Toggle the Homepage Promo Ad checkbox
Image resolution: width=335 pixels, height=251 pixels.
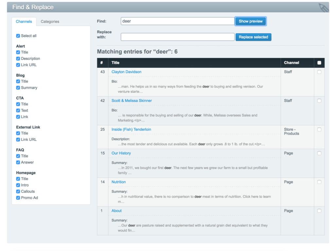18,198
